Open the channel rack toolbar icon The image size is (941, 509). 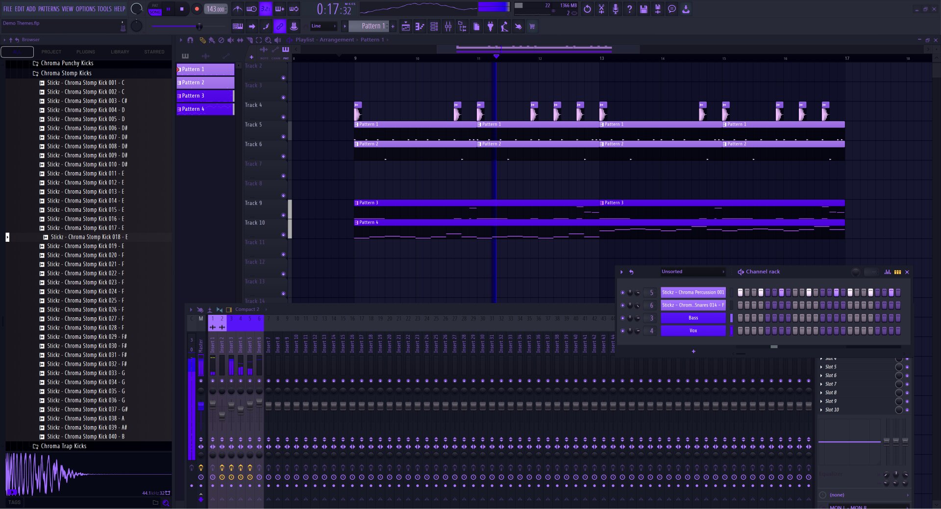(x=434, y=26)
